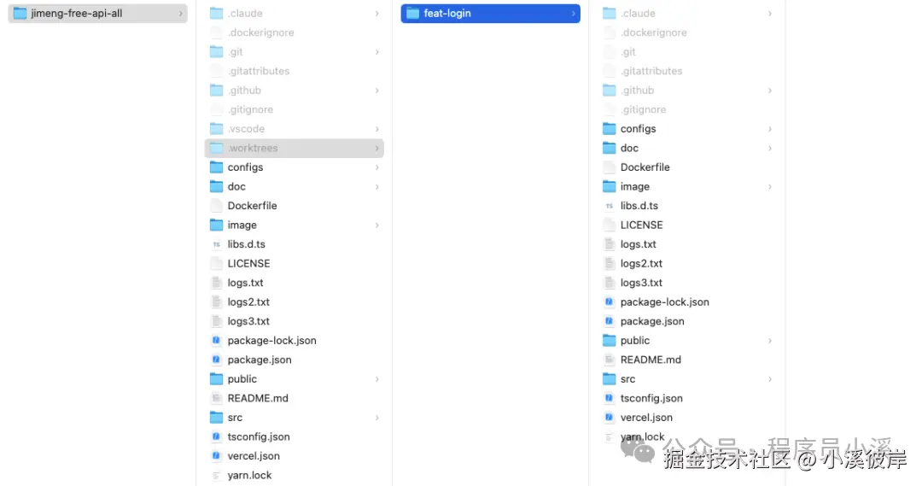The height and width of the screenshot is (486, 922).
Task: Expand the feat-login folder chevron
Action: coord(574,13)
